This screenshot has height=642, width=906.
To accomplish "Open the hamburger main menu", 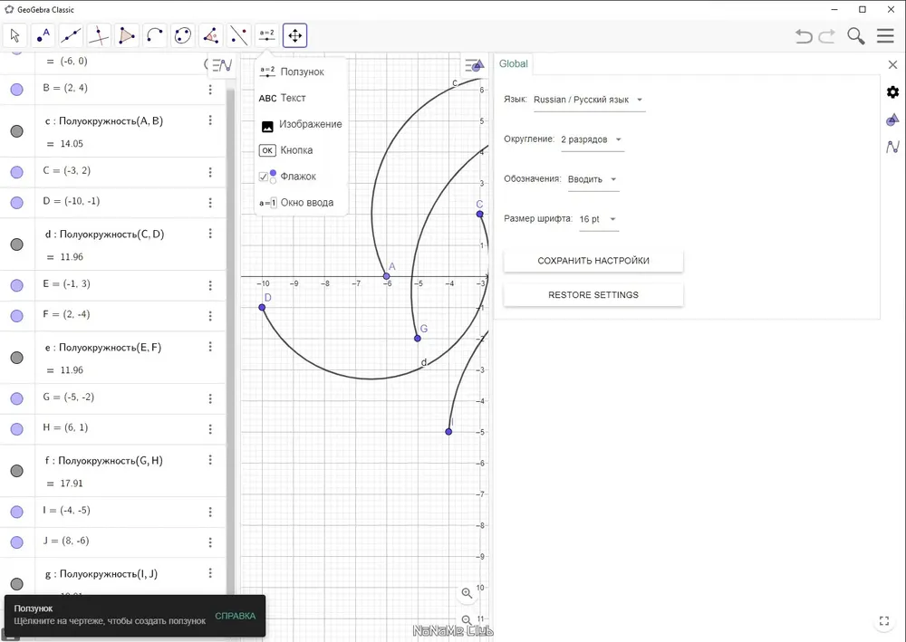I will pyautogui.click(x=885, y=36).
